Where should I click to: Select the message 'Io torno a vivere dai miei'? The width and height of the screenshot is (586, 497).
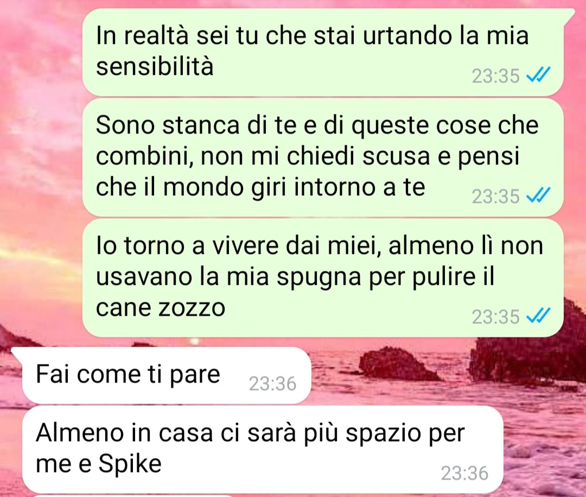[323, 278]
